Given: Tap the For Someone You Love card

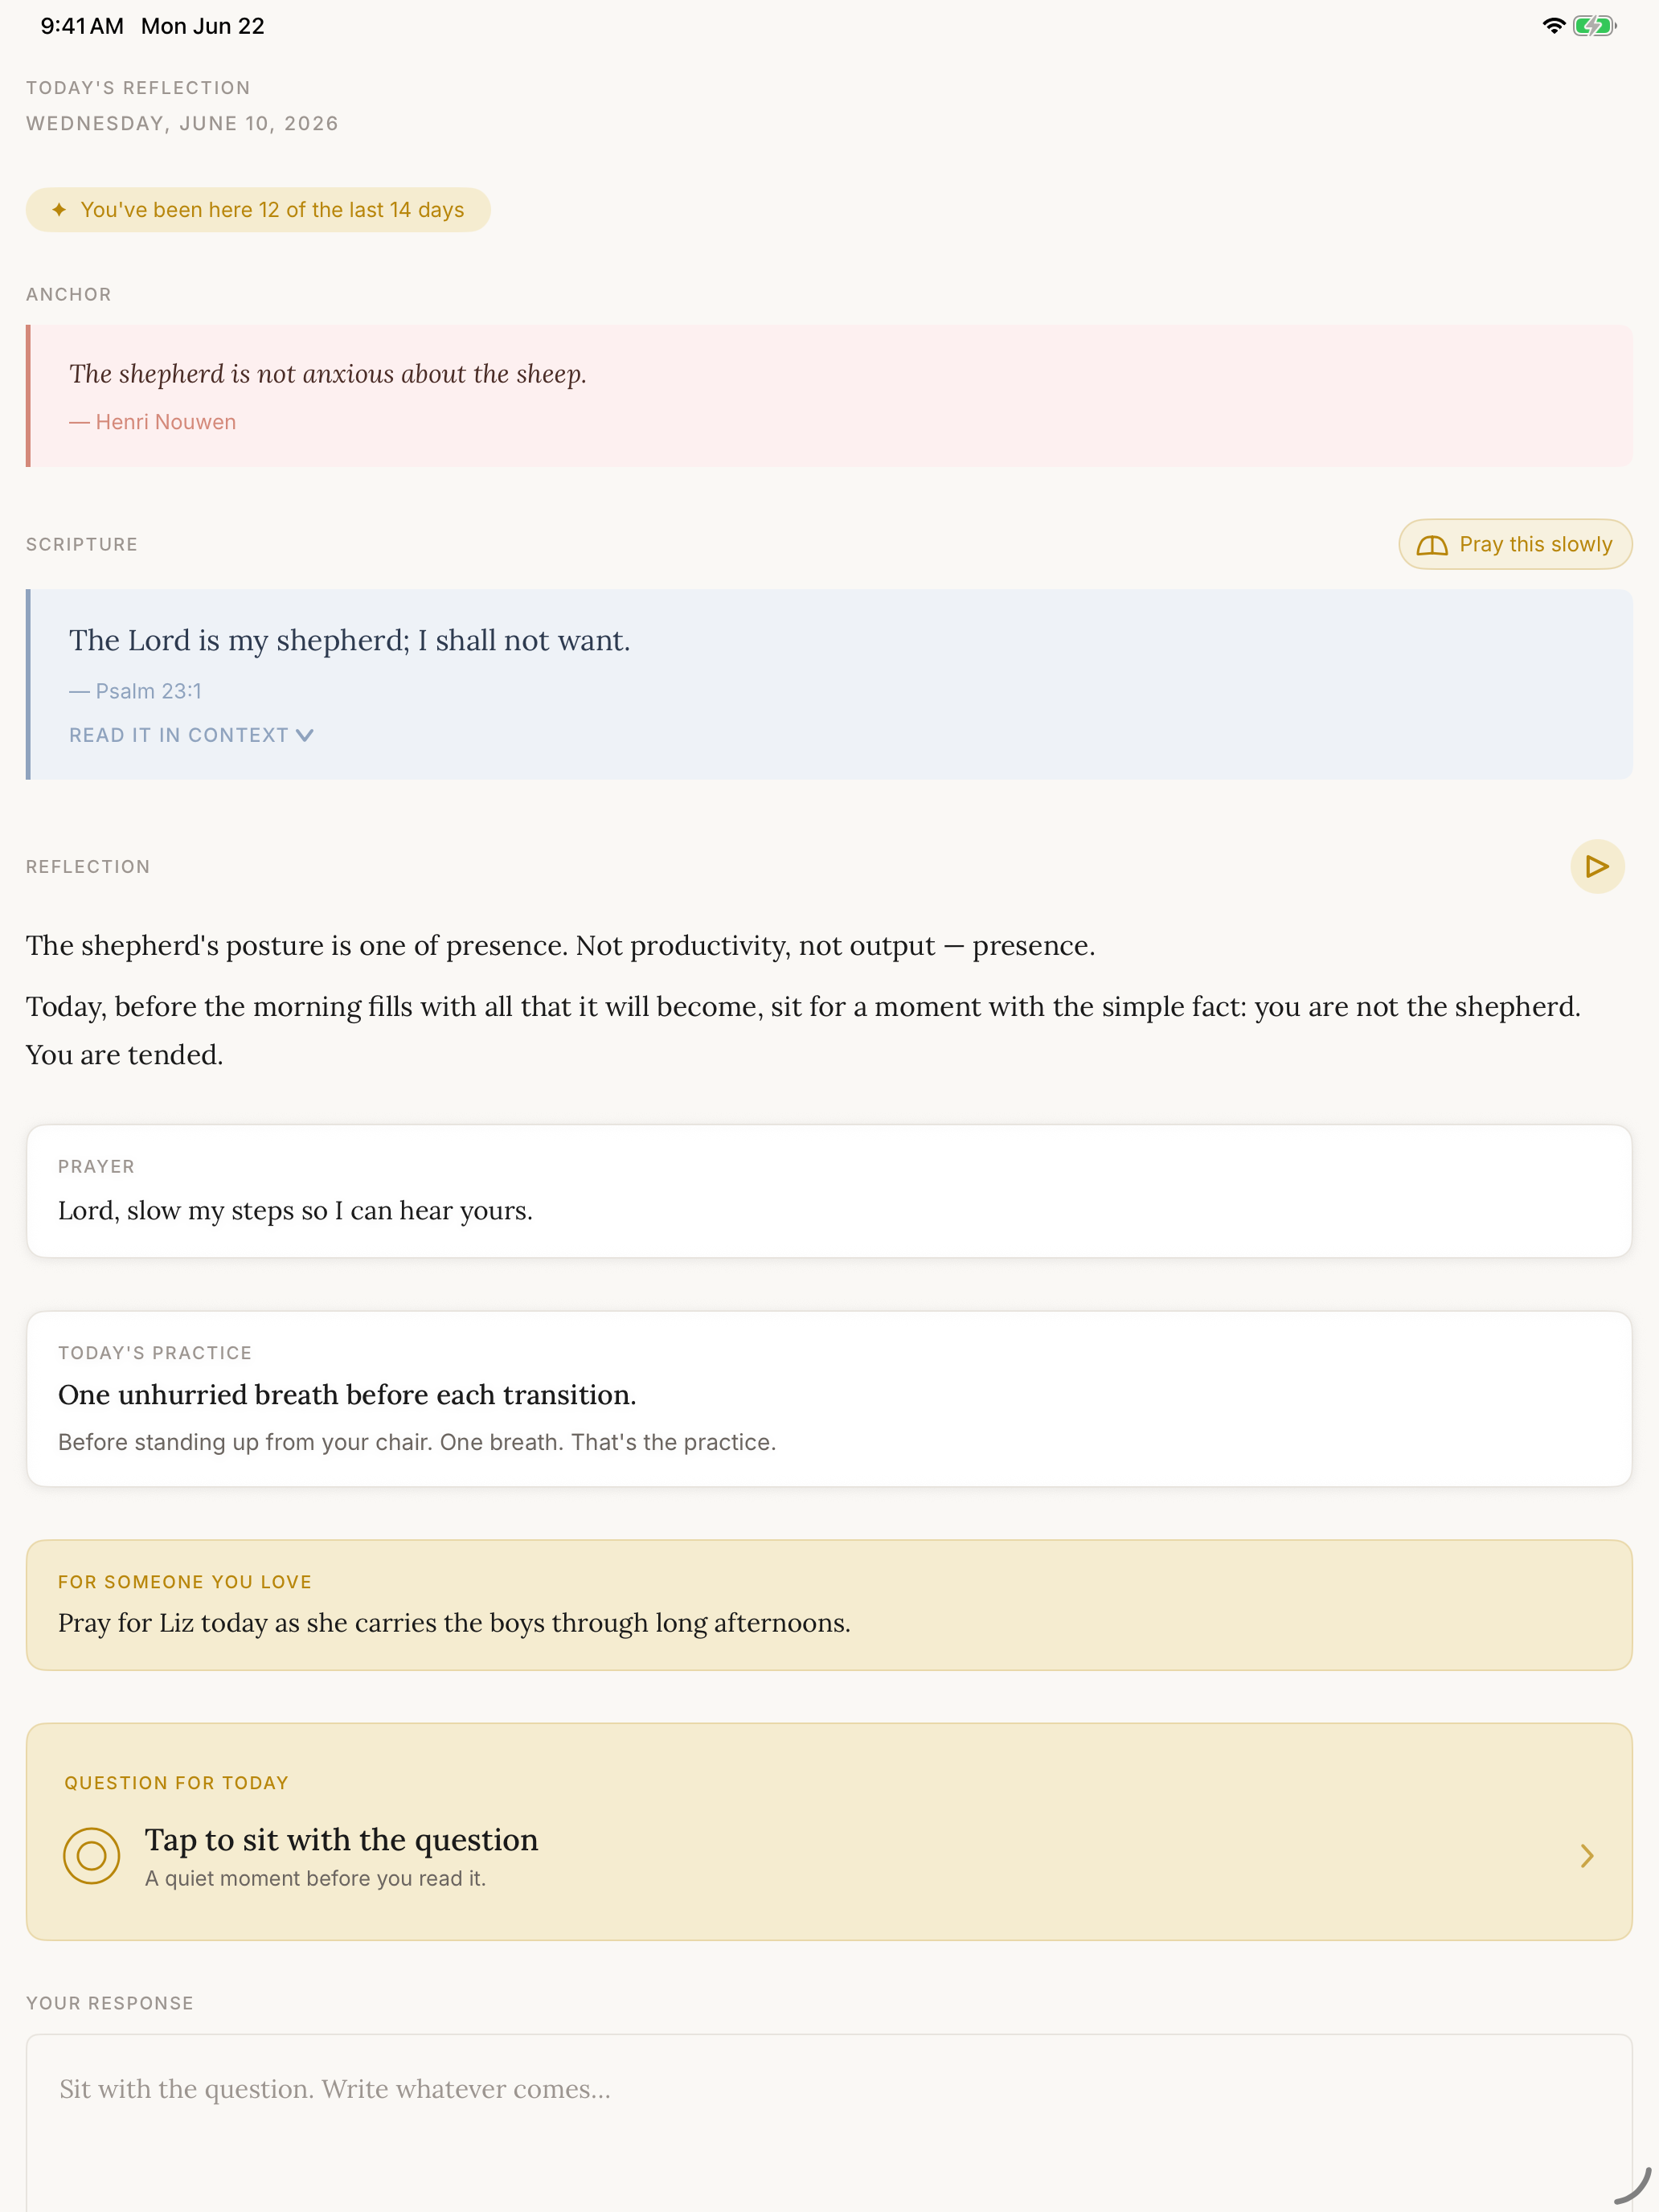Looking at the screenshot, I should [x=829, y=1605].
